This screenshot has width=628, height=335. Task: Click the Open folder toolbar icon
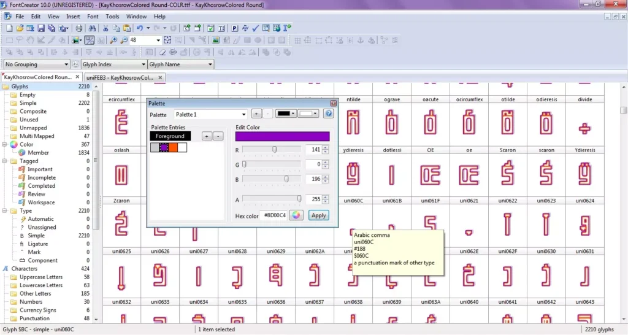click(20, 28)
